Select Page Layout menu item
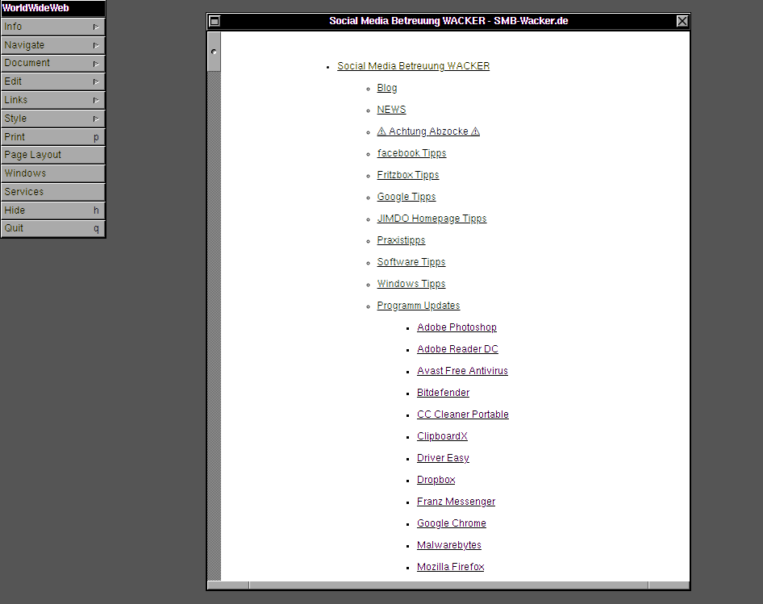This screenshot has height=604, width=763. 52,156
